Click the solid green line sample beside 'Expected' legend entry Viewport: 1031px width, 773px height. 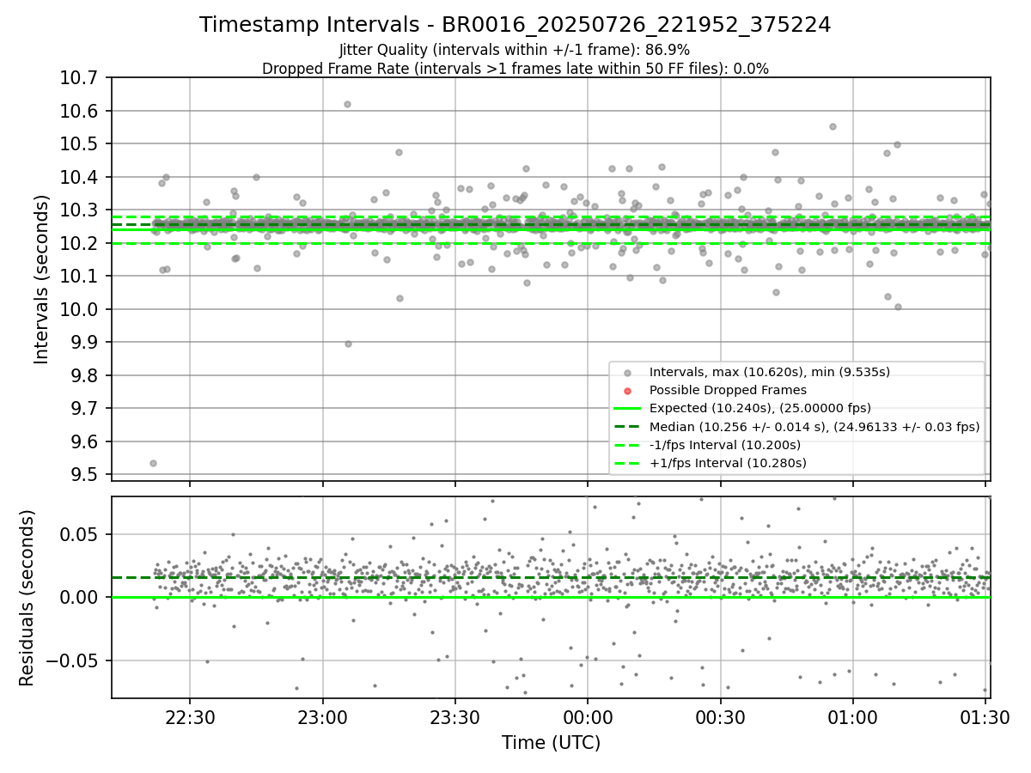(627, 409)
